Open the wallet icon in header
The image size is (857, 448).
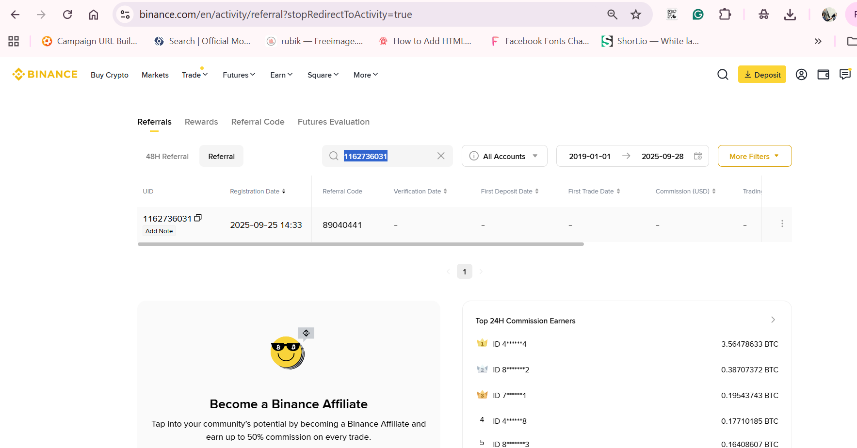(823, 75)
